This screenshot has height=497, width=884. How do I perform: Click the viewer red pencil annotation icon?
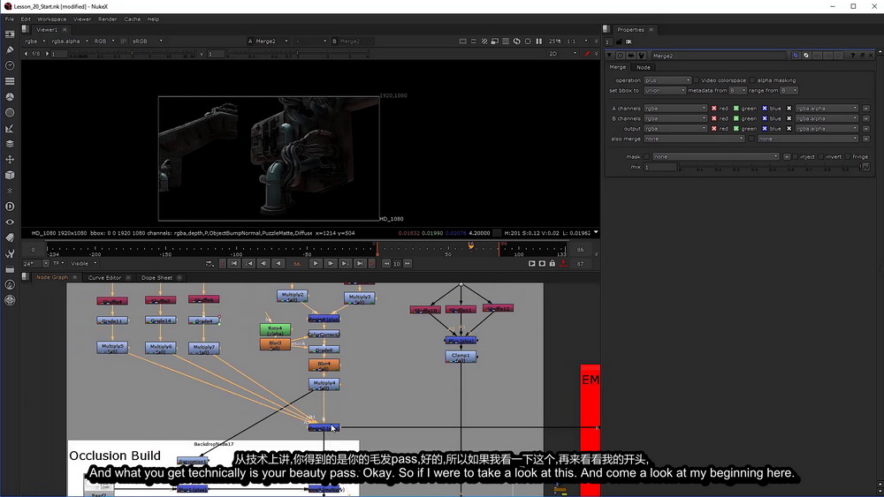pos(588,54)
